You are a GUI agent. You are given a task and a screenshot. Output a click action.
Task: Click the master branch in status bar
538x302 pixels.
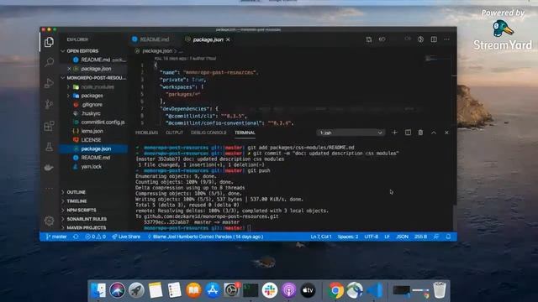[x=56, y=237]
